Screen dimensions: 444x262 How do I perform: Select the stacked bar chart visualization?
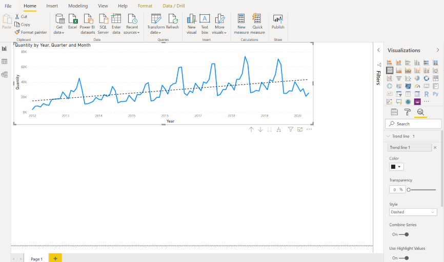(x=390, y=62)
